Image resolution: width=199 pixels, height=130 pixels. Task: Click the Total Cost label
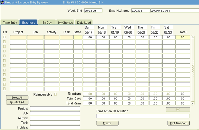click(x=74, y=99)
